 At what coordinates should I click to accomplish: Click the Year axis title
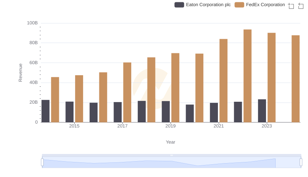click(171, 142)
